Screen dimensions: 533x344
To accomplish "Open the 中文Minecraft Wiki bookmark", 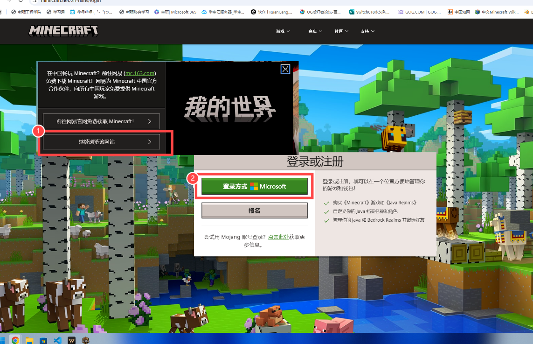I will [x=497, y=12].
